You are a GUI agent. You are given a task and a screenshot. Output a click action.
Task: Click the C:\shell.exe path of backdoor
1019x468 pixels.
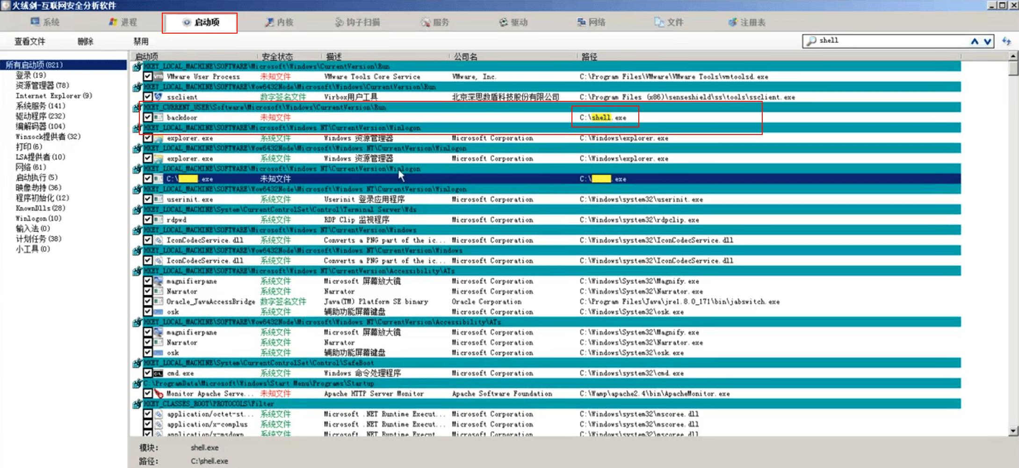pos(603,117)
